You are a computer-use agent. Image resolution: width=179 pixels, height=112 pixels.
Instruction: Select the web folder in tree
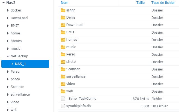pos(14,110)
